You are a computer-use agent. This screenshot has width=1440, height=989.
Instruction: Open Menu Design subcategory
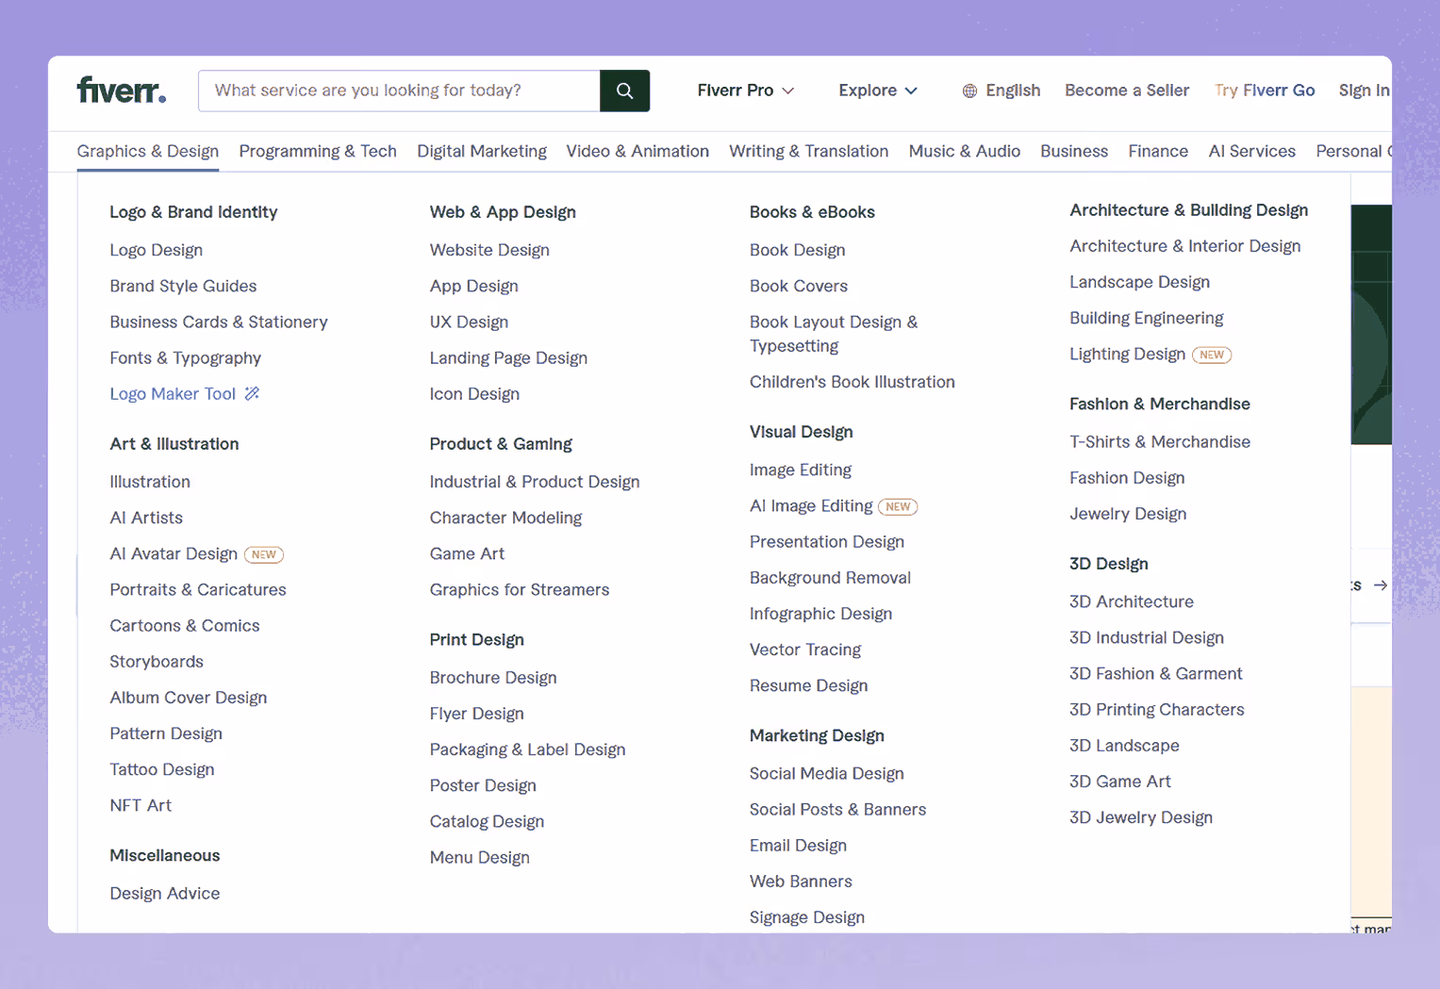[479, 857]
